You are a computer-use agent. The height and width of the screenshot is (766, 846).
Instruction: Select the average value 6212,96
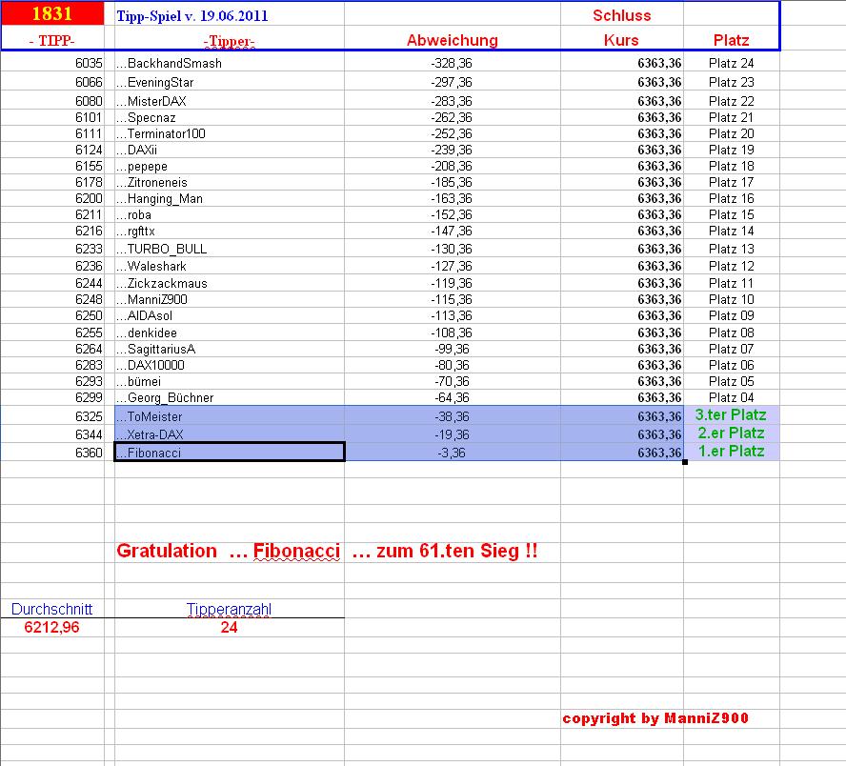[51, 627]
